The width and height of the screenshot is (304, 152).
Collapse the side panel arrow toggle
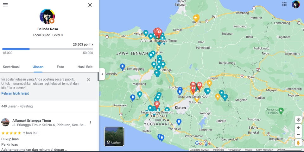click(102, 74)
